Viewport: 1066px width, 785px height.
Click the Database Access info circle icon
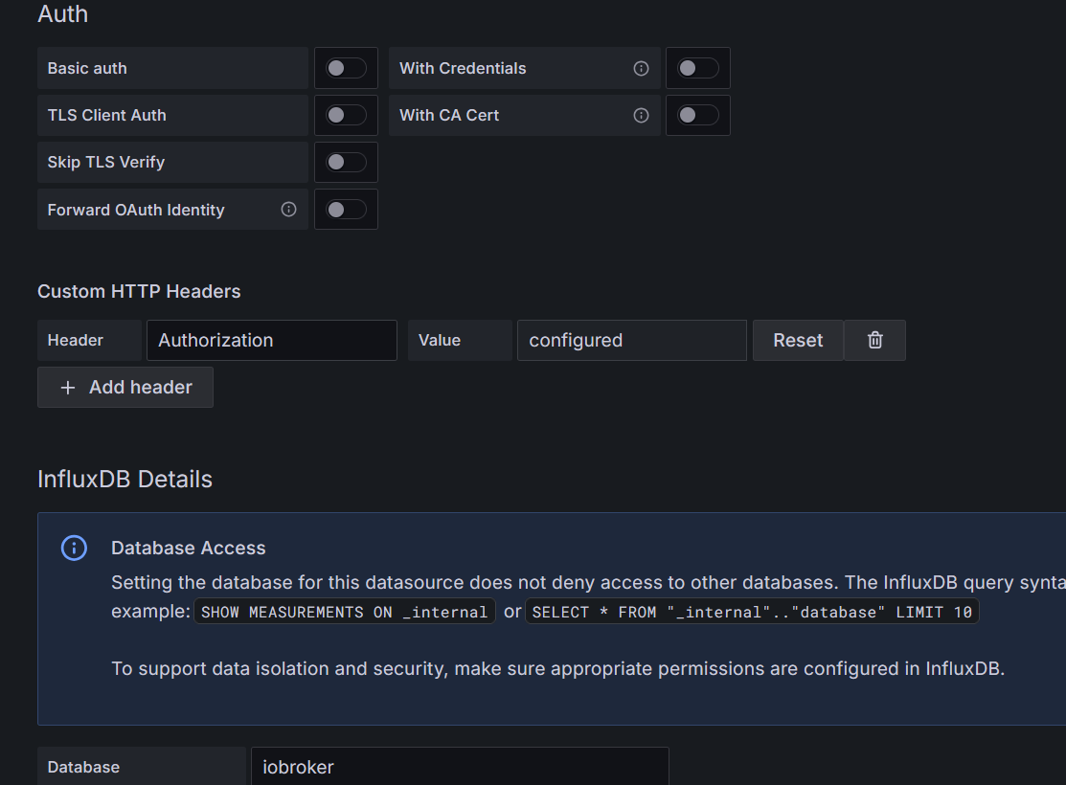pos(74,548)
